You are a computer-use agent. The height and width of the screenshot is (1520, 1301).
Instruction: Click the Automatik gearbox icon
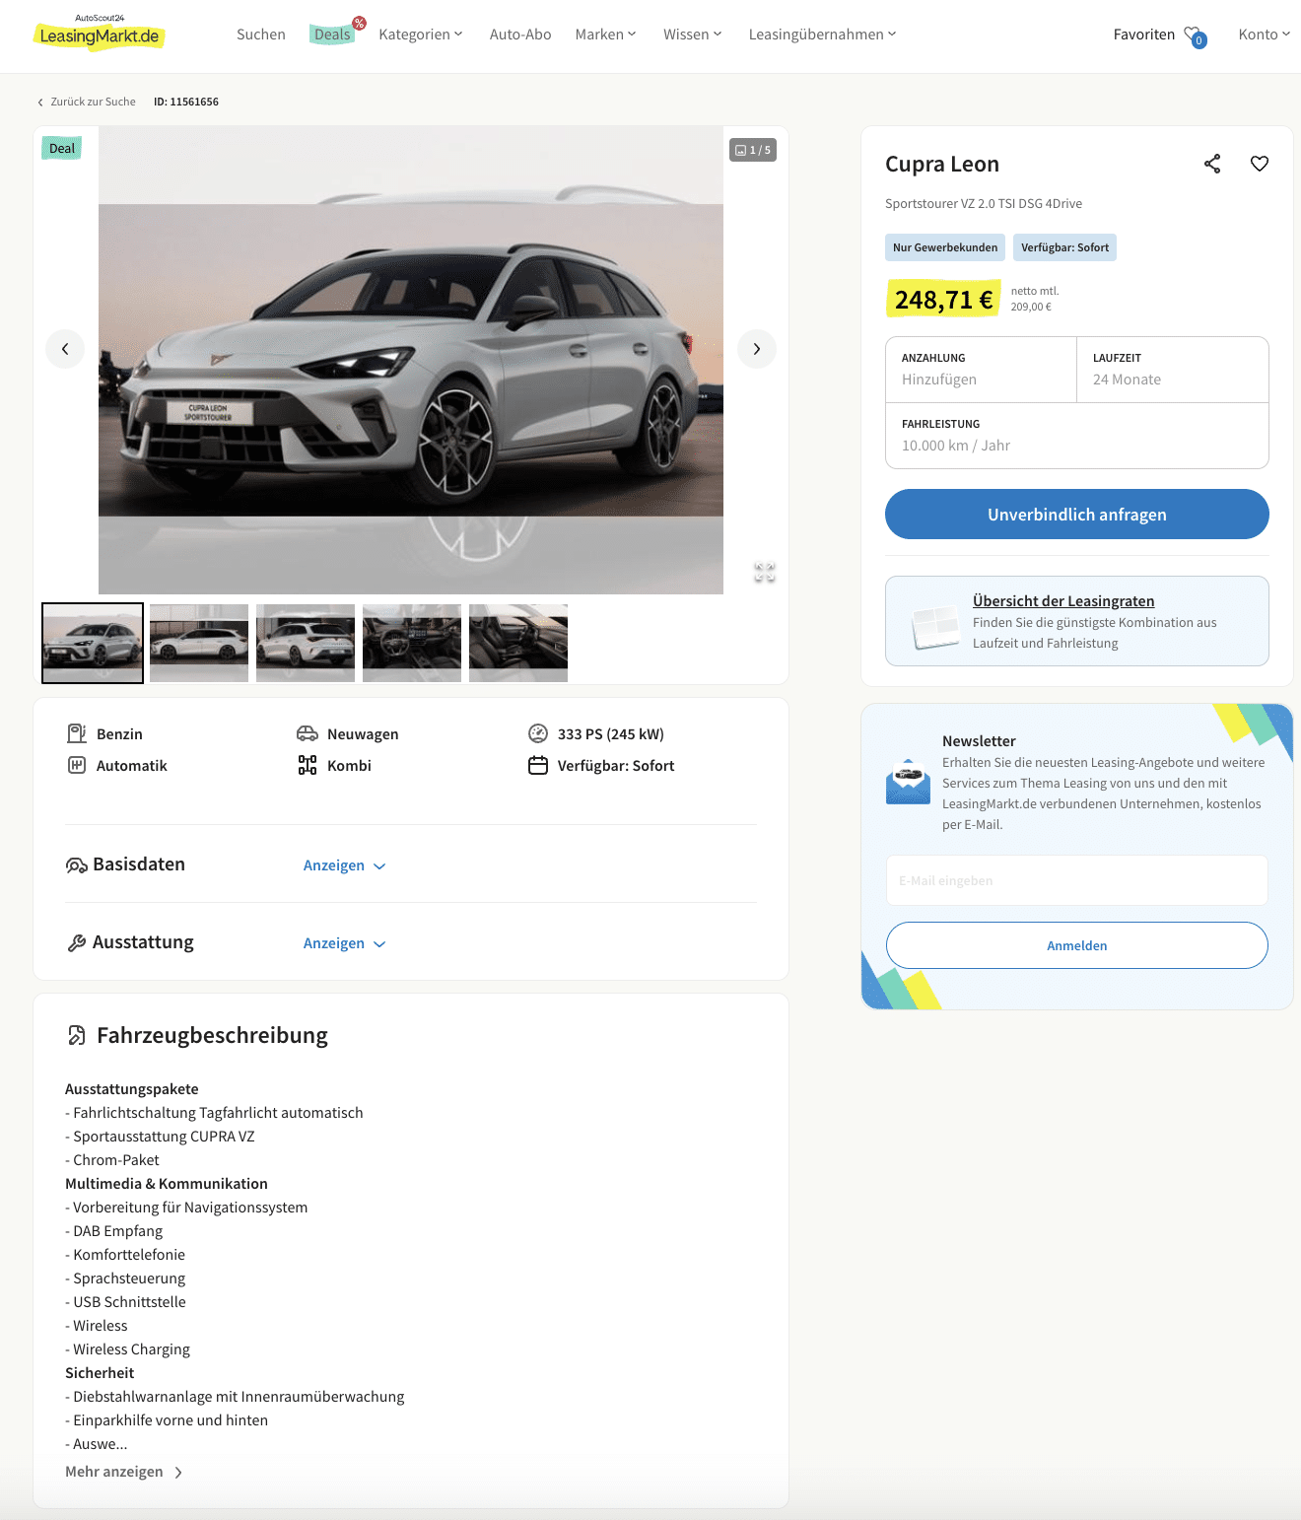pos(77,765)
